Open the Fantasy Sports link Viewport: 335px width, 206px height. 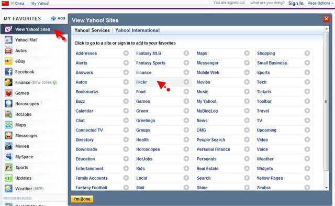(151, 63)
